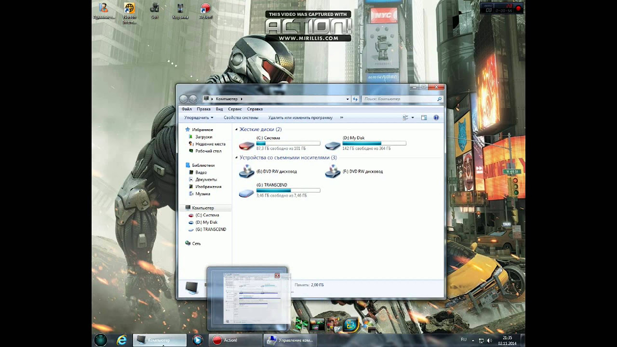Click Удалить или изменить программу
This screenshot has height=347, width=617.
point(300,118)
